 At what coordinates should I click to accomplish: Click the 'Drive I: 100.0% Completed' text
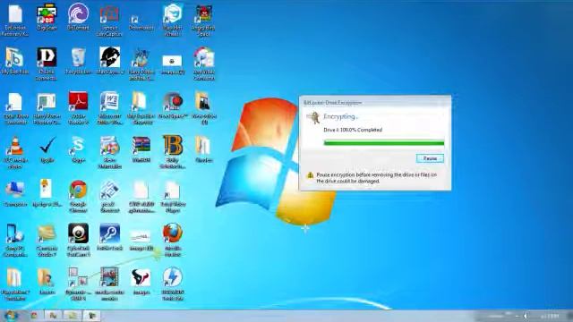point(353,130)
